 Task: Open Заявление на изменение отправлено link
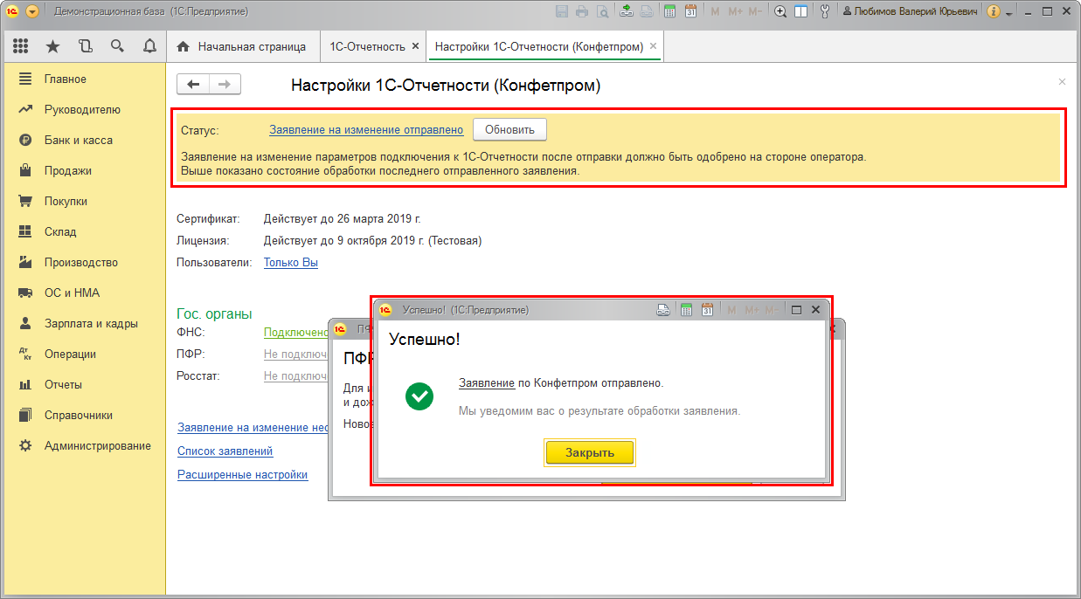pyautogui.click(x=366, y=129)
